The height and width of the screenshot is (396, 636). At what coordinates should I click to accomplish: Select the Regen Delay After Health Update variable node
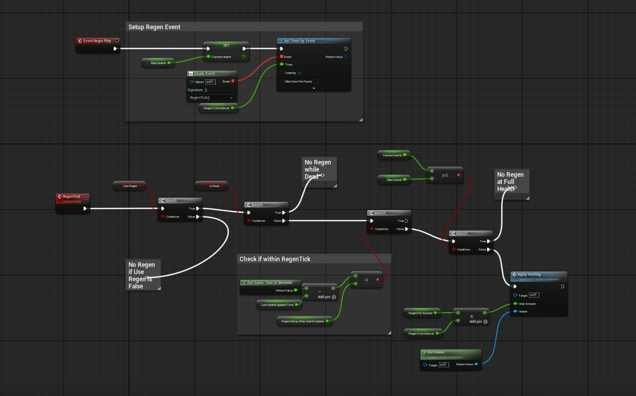305,321
